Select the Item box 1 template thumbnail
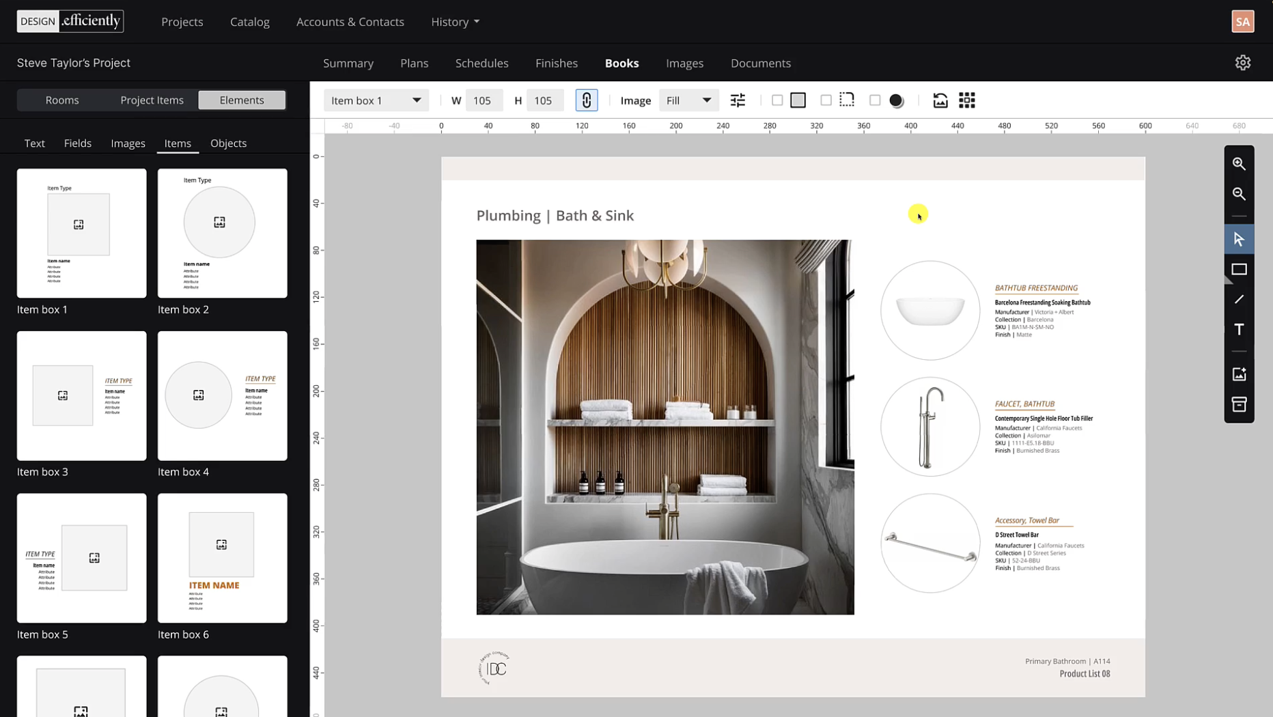Viewport: 1273px width, 717px height. (82, 234)
